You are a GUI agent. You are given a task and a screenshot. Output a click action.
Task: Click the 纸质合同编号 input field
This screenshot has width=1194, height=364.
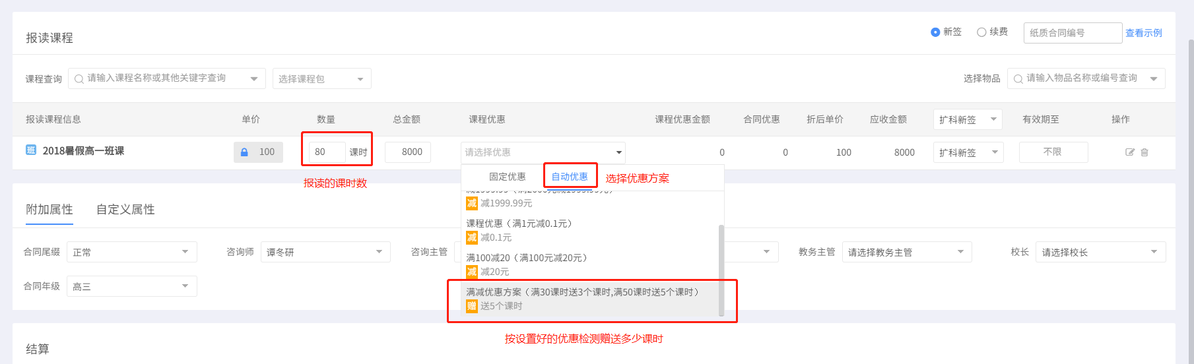[1073, 33]
